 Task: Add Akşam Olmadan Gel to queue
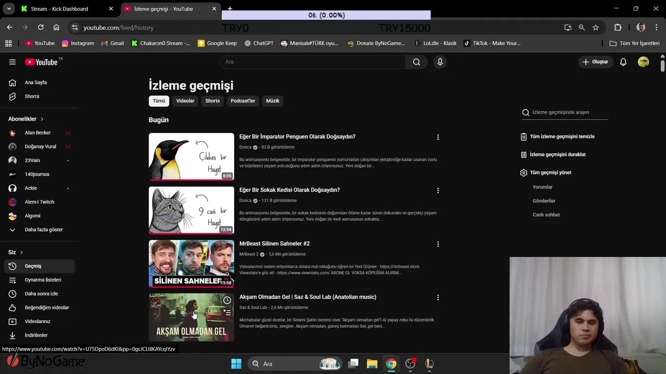227,313
